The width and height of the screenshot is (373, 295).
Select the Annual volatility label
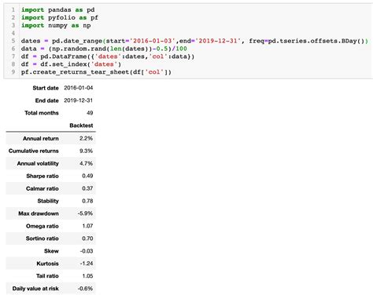pyautogui.click(x=38, y=163)
